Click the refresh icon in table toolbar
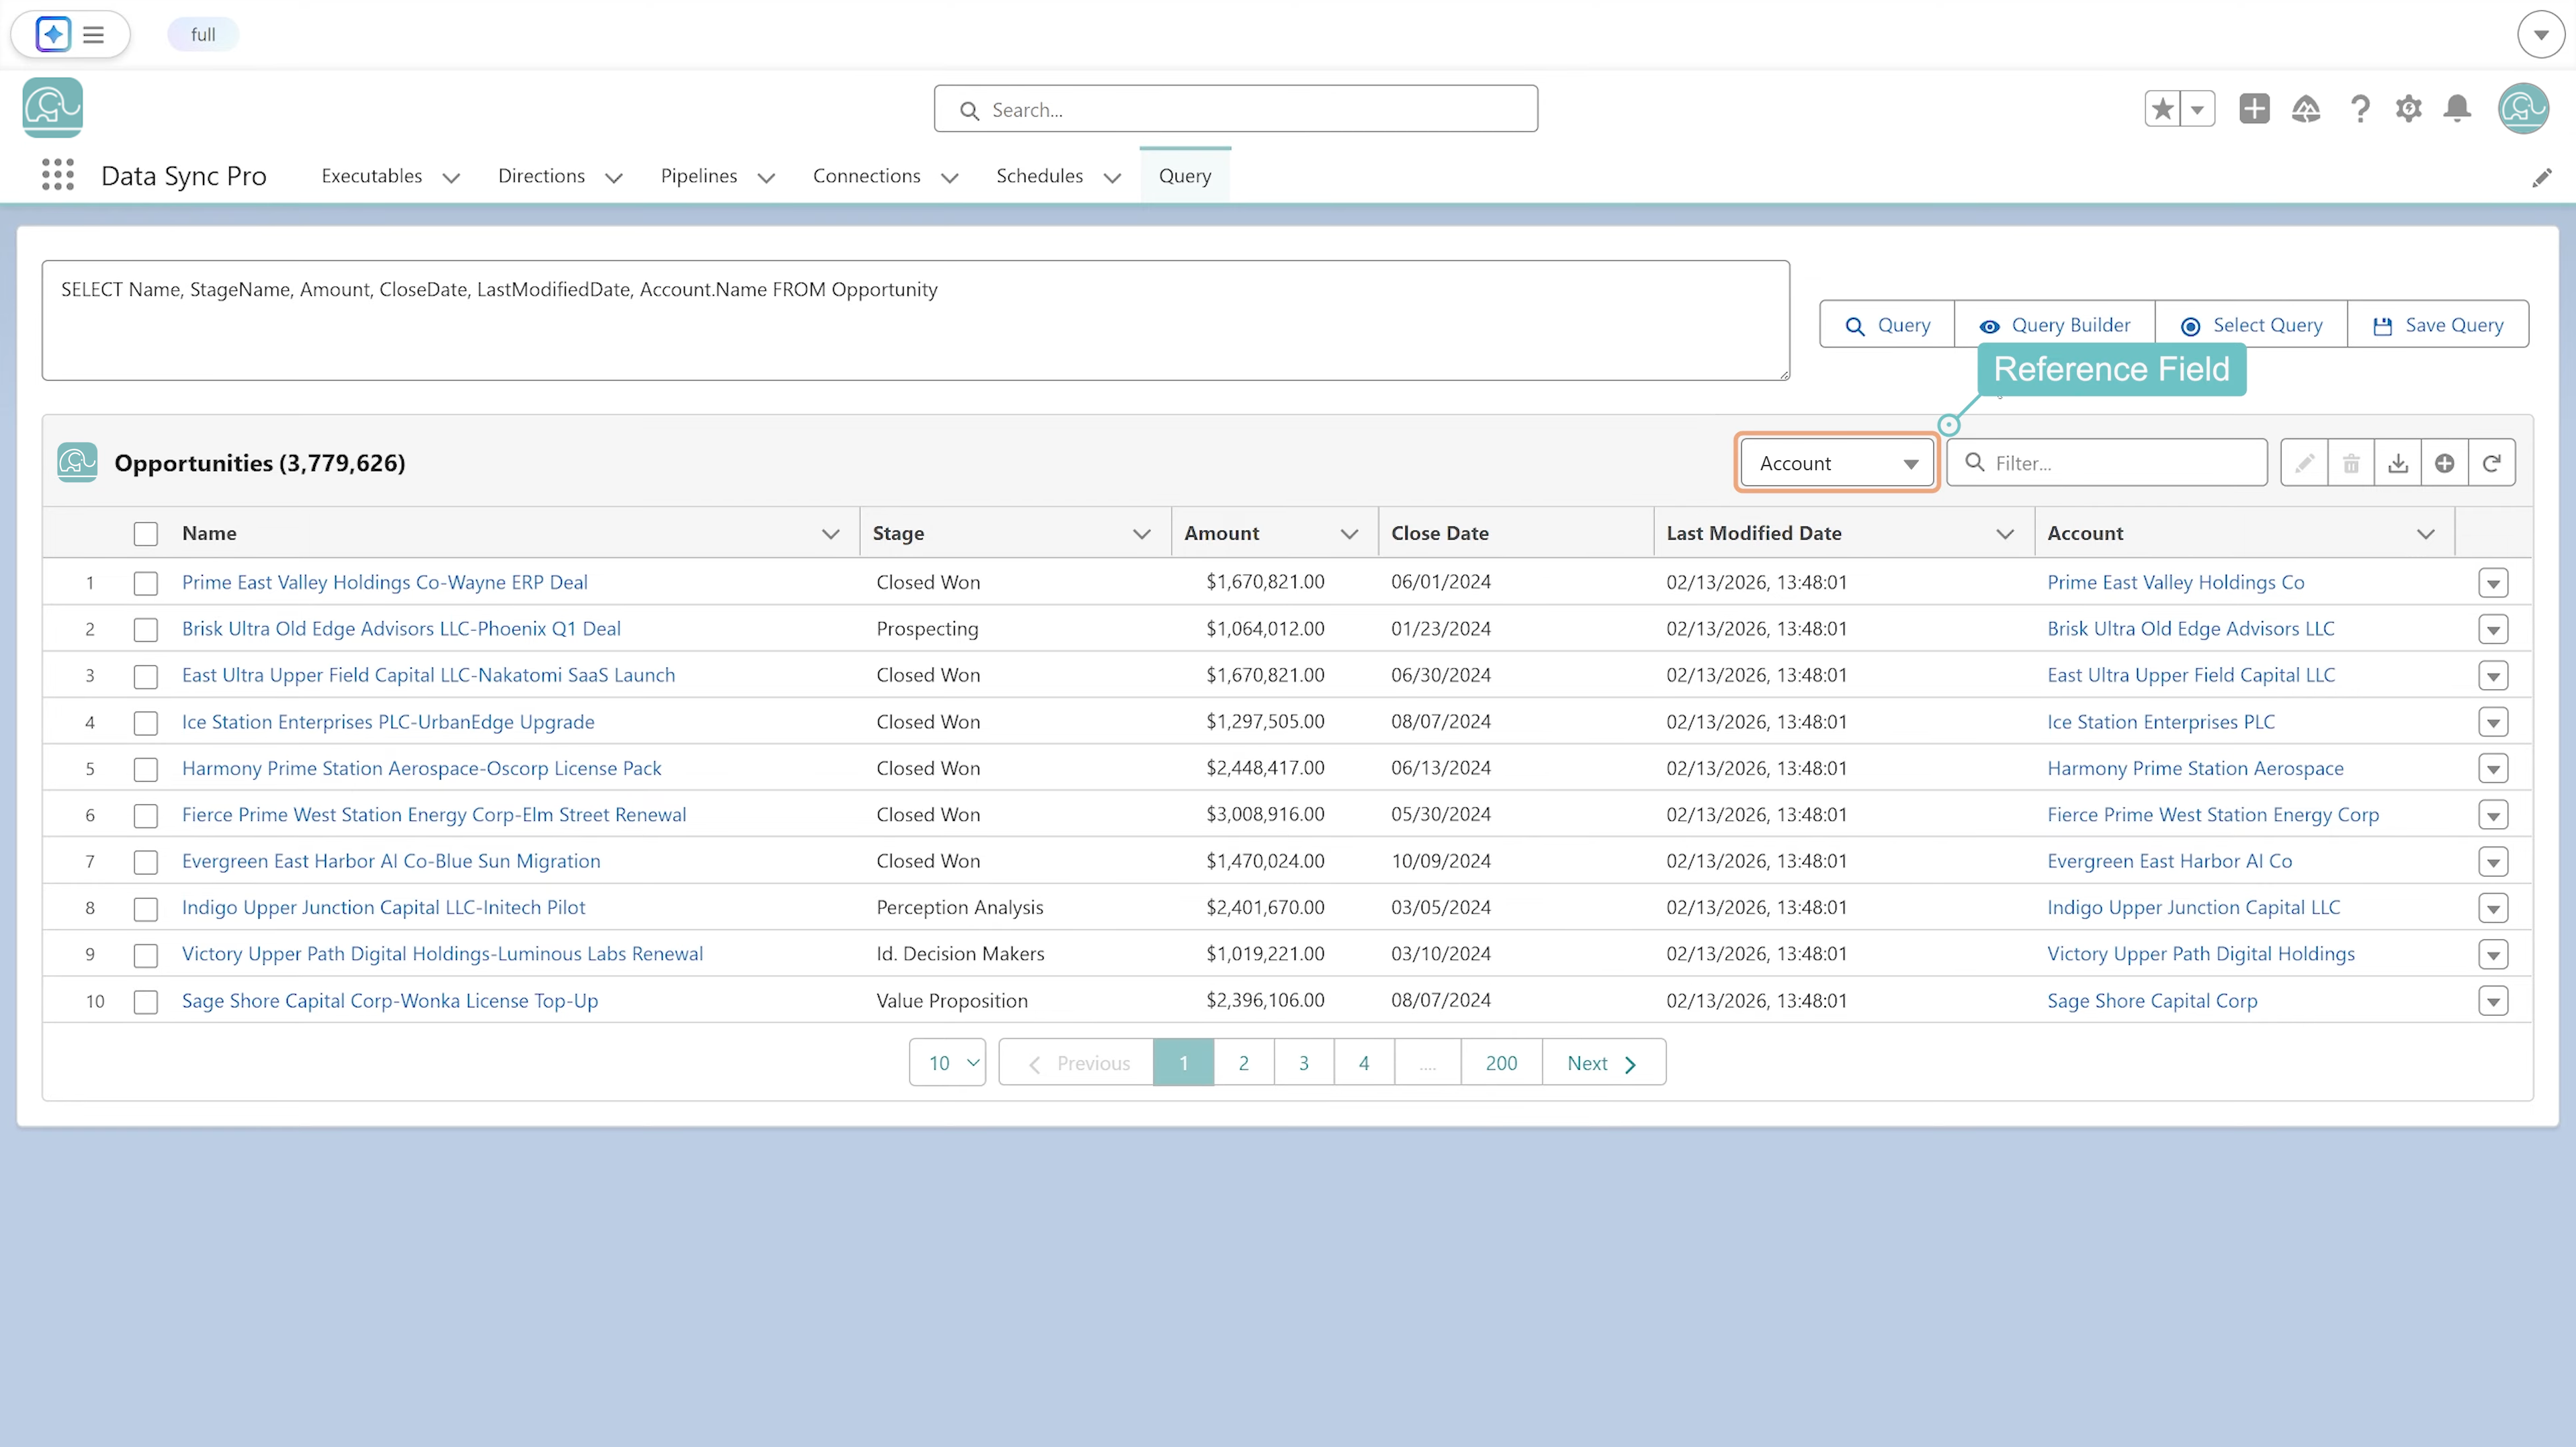Image resolution: width=2576 pixels, height=1447 pixels. point(2492,463)
